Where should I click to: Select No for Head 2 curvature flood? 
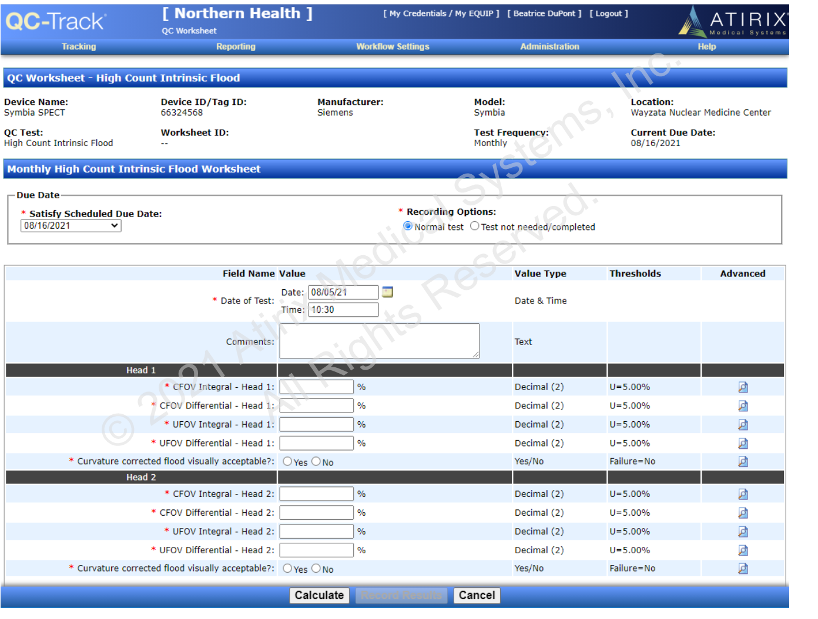[316, 569]
